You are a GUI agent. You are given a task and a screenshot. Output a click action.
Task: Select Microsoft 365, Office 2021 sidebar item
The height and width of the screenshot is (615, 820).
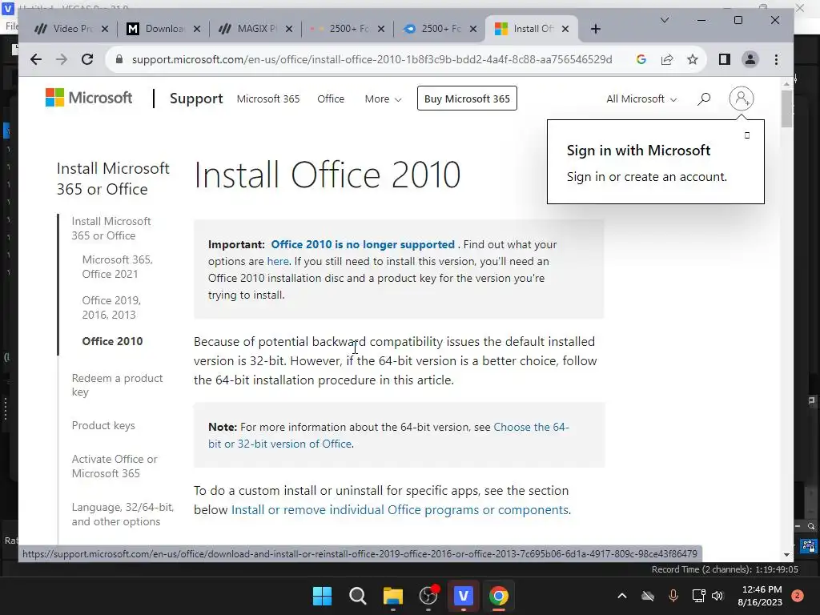(x=117, y=267)
